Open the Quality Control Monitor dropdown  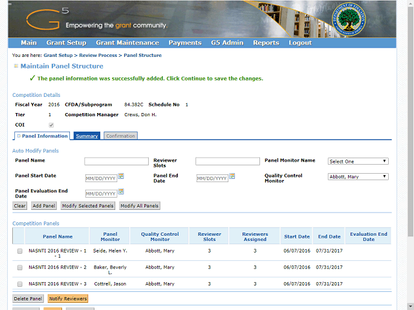tap(358, 176)
